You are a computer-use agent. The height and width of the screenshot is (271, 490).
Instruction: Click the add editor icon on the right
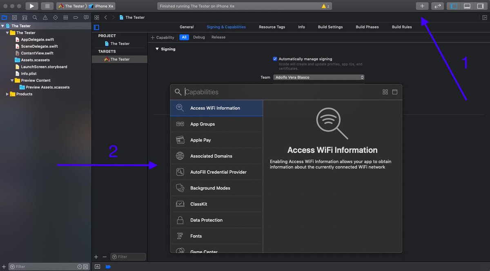tap(485, 18)
